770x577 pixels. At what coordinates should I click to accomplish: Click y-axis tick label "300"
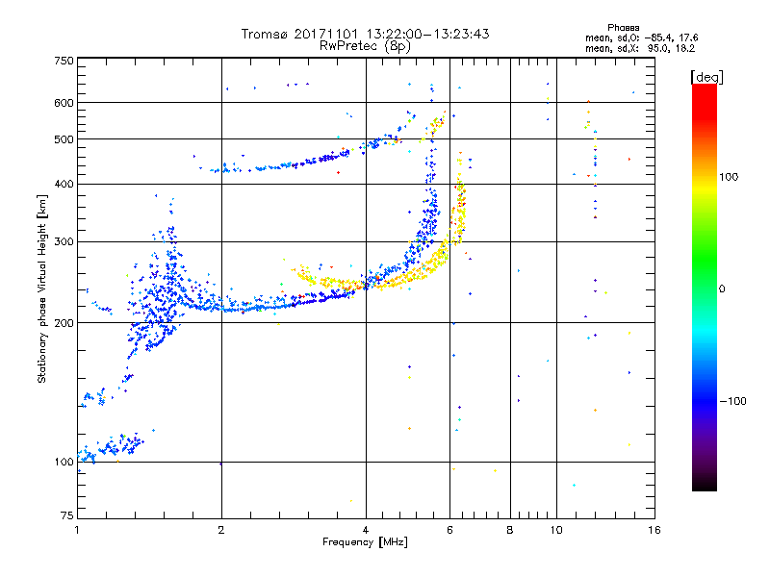[x=64, y=242]
